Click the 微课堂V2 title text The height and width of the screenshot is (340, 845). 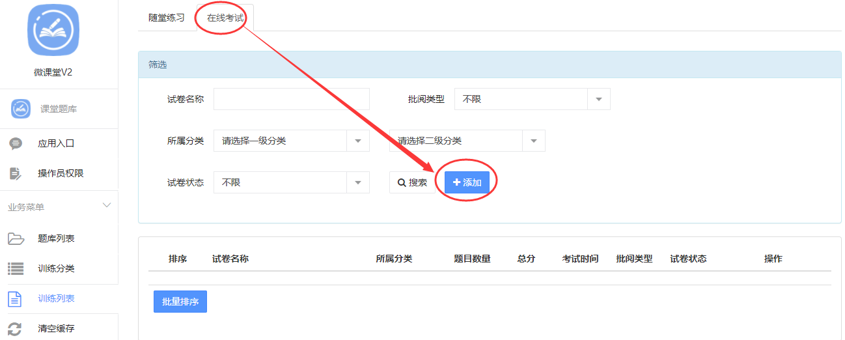53,72
